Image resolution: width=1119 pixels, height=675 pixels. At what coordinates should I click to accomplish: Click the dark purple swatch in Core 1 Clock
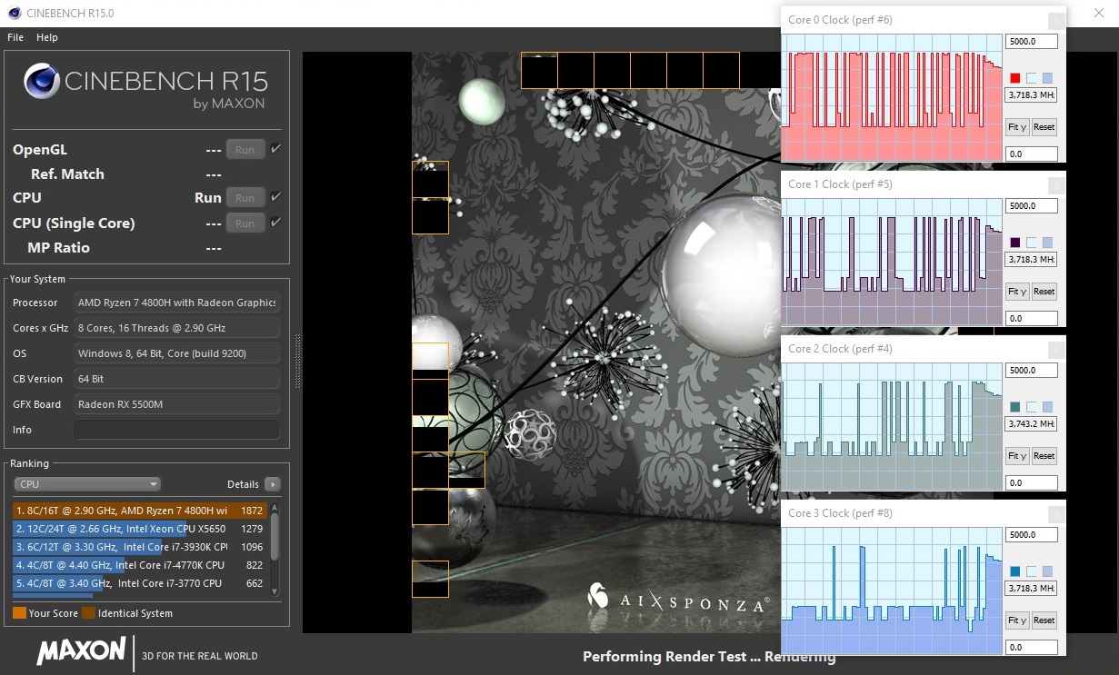pos(1015,243)
